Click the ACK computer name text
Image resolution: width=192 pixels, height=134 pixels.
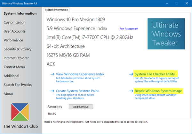point(51,64)
